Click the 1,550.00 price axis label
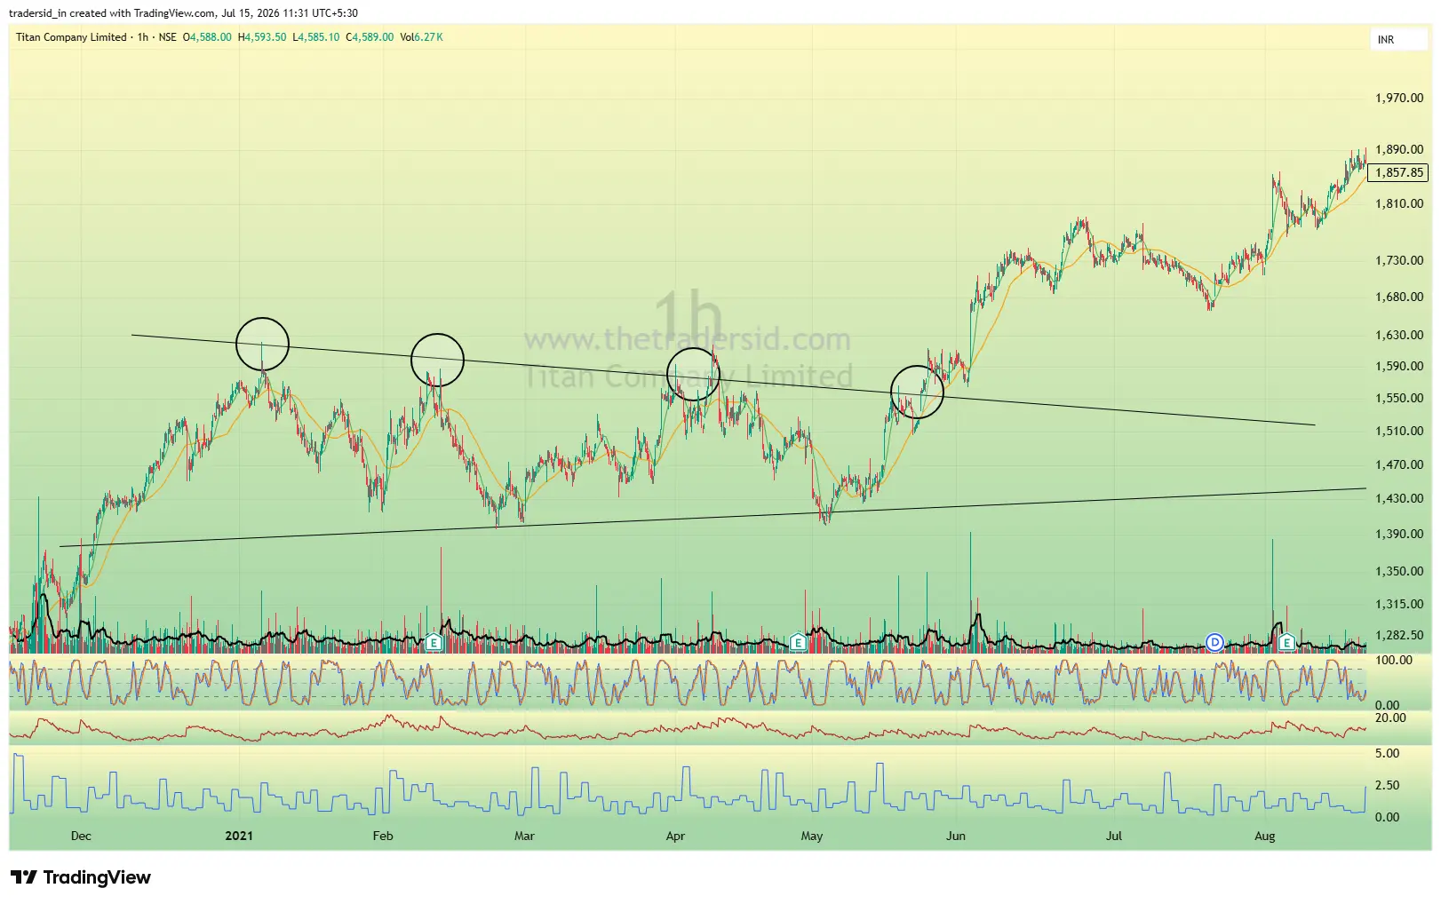This screenshot has width=1441, height=904. [x=1399, y=398]
